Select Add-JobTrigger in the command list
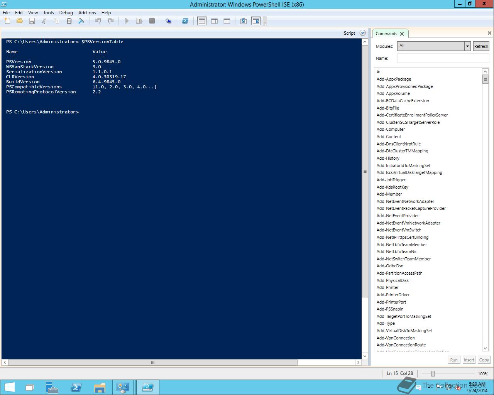The image size is (494, 395). coord(391,180)
